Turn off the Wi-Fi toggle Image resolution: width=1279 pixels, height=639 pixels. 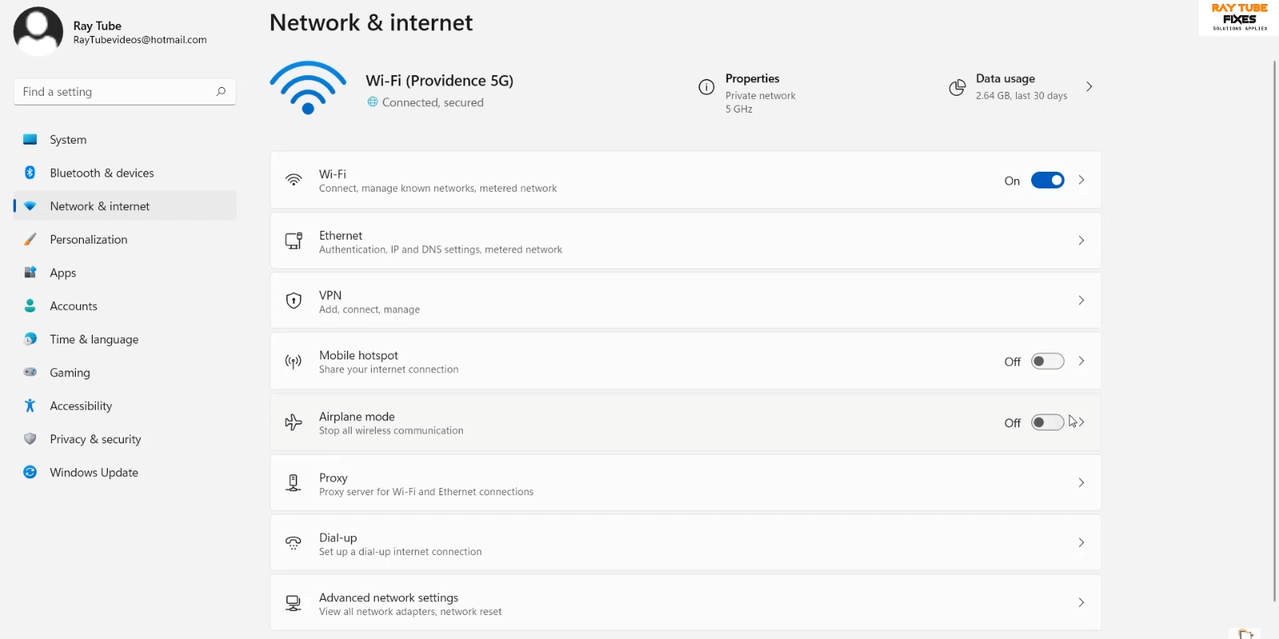(1047, 181)
